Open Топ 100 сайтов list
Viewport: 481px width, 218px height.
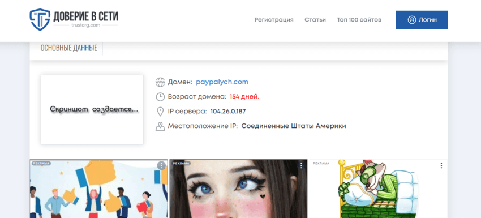click(359, 20)
